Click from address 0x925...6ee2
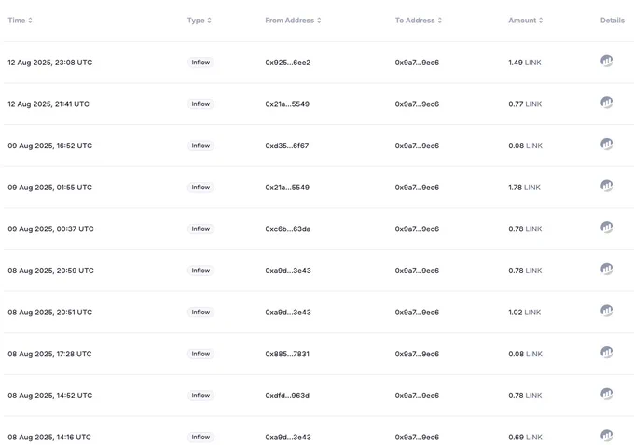 coord(288,63)
